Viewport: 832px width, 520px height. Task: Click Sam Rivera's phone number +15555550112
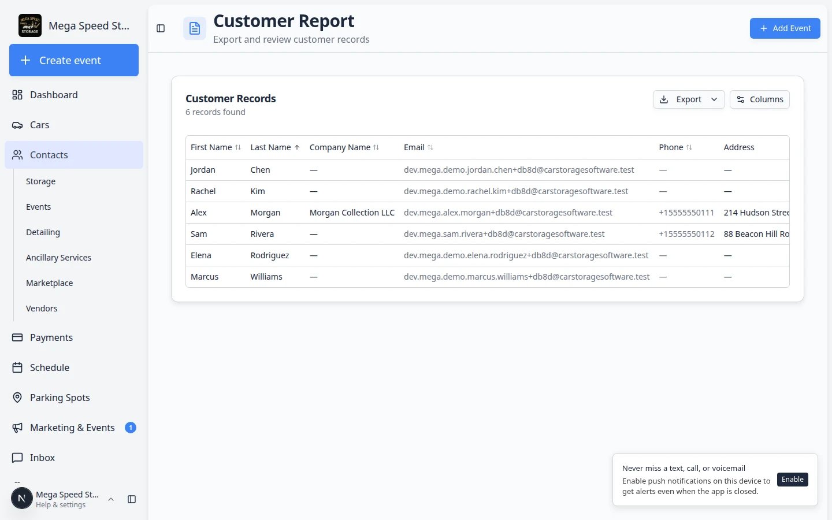point(686,234)
